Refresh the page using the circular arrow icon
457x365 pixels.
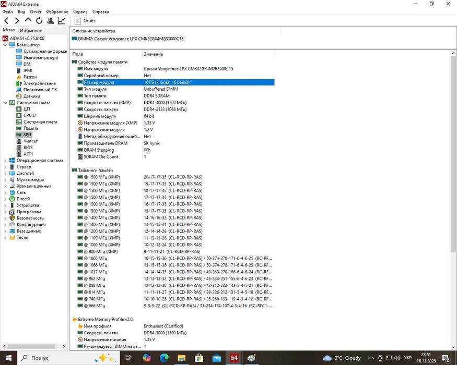tap(39, 21)
